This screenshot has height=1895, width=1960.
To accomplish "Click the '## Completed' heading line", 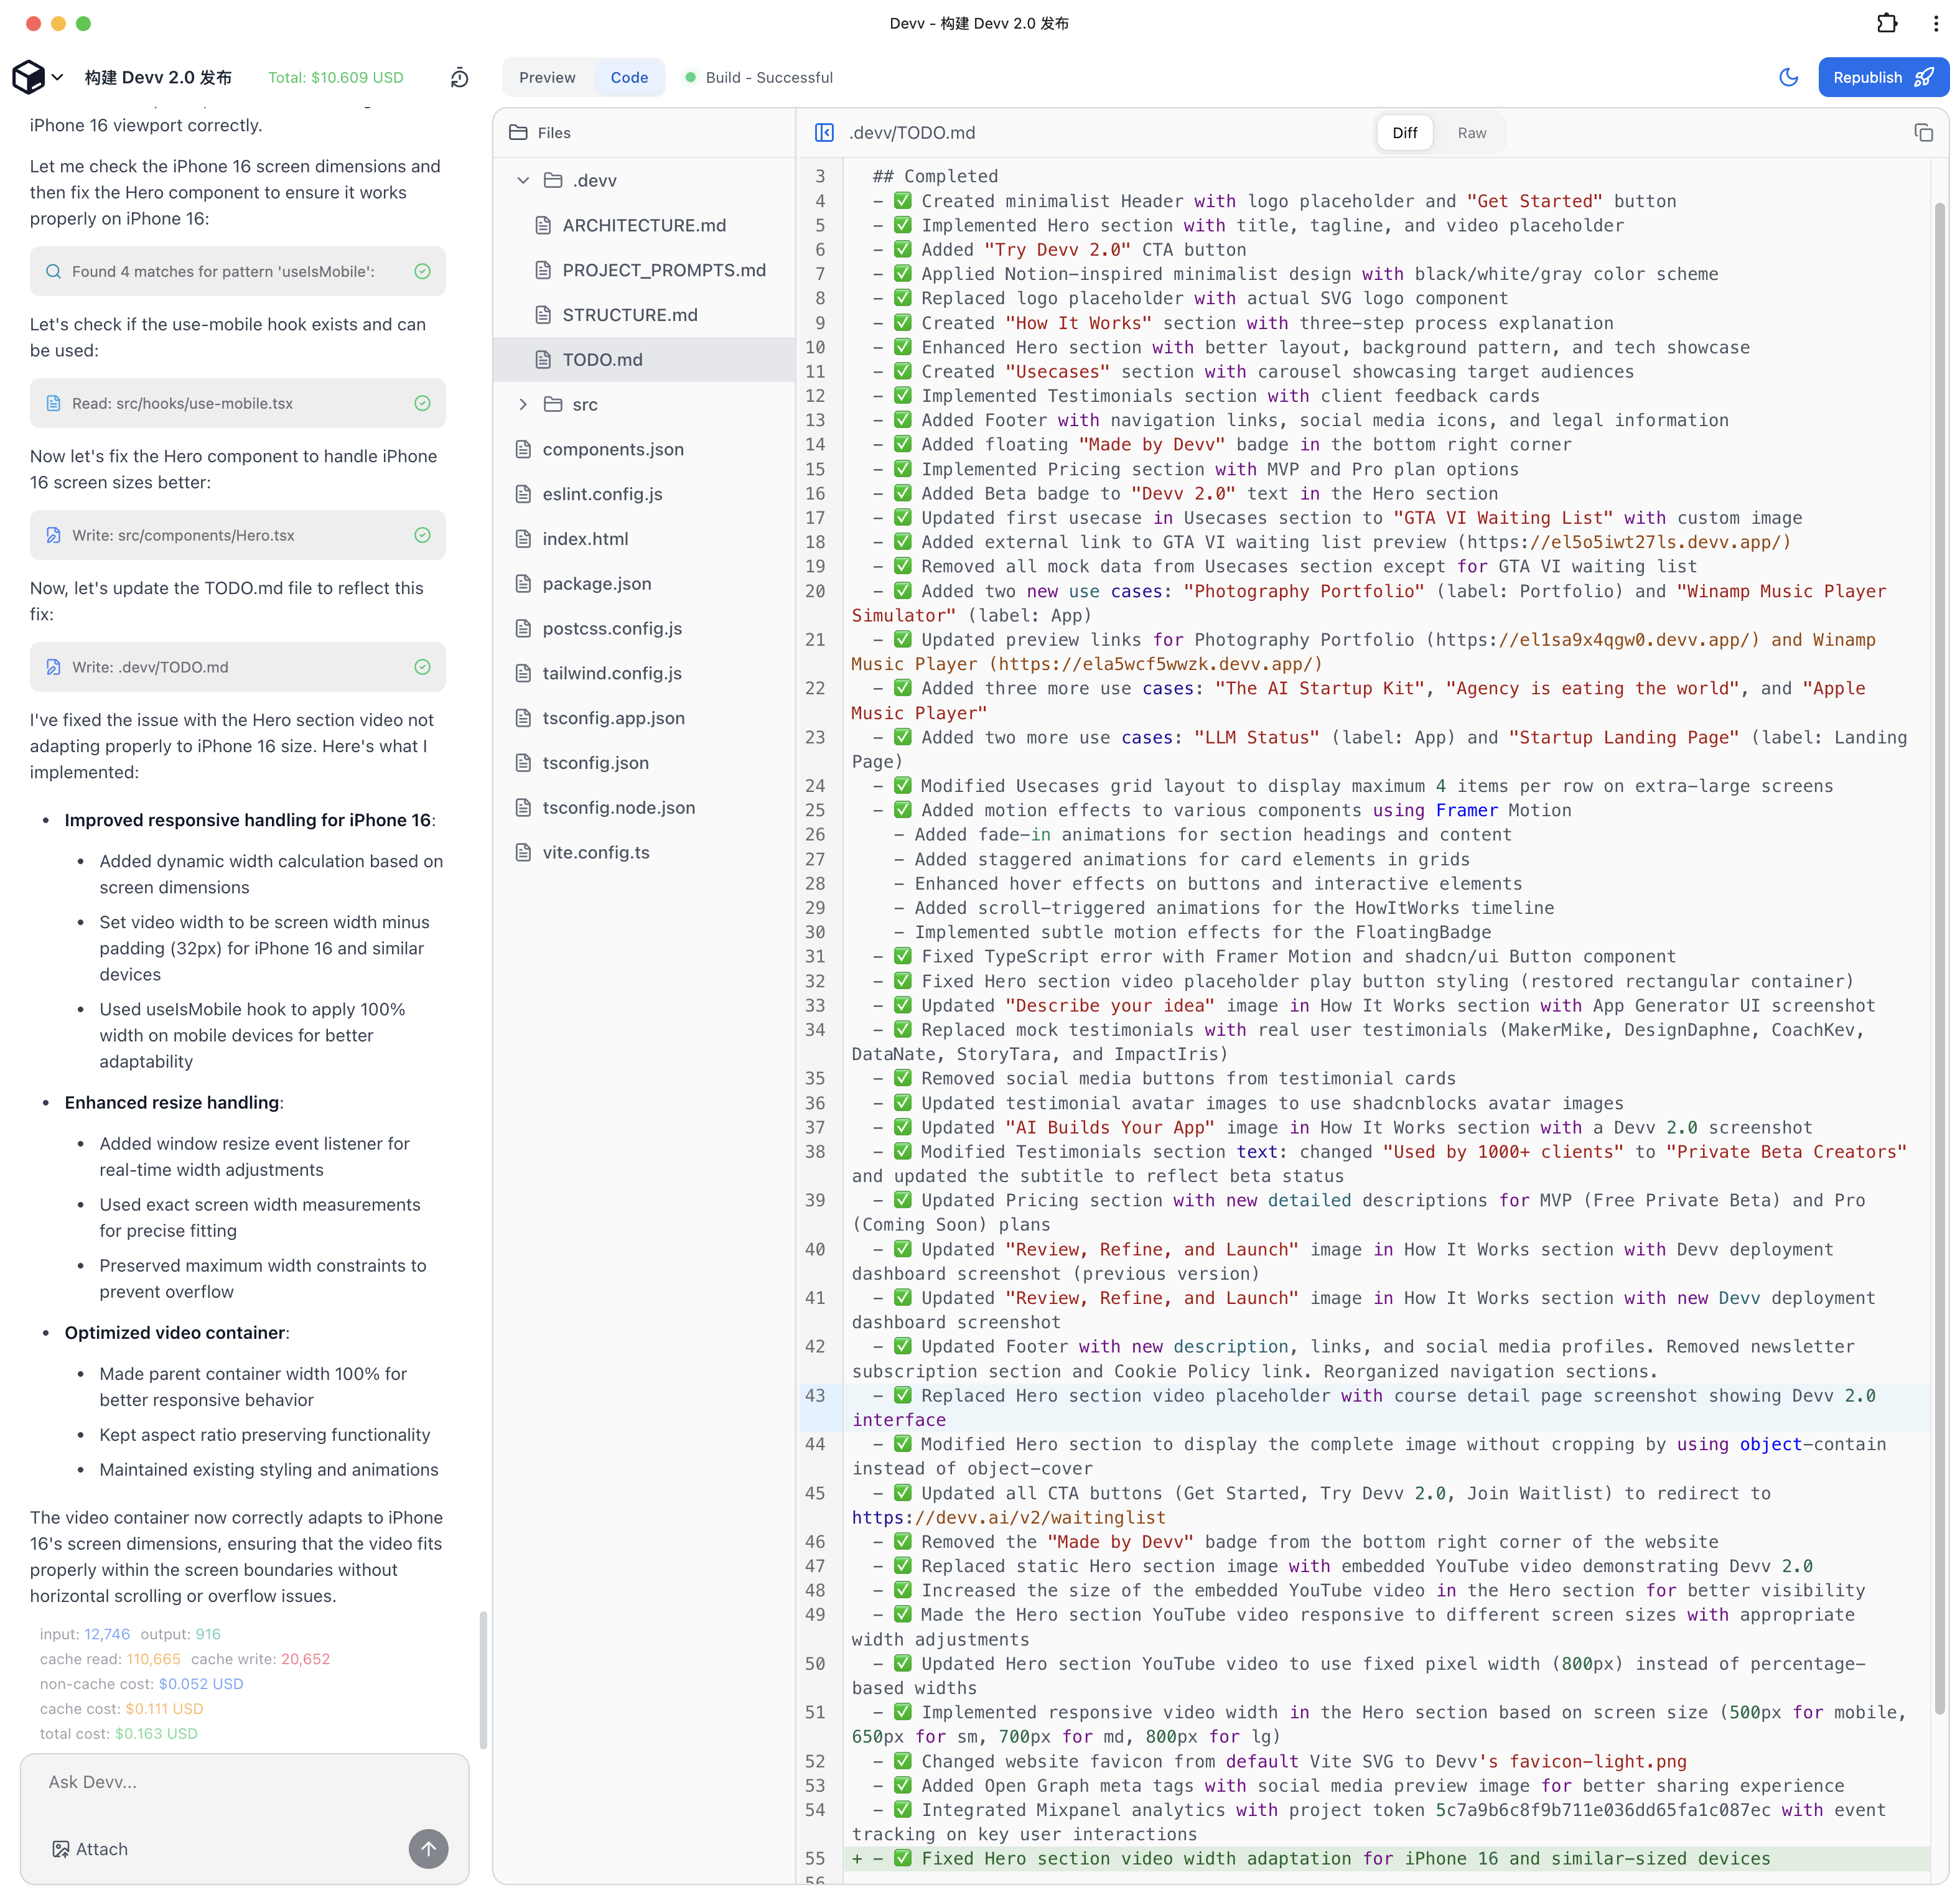I will pyautogui.click(x=935, y=176).
